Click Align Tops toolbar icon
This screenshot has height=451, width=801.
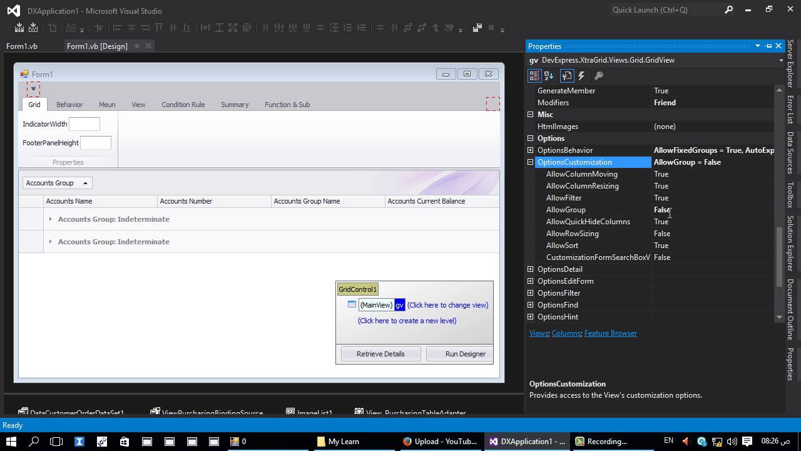pos(159,28)
